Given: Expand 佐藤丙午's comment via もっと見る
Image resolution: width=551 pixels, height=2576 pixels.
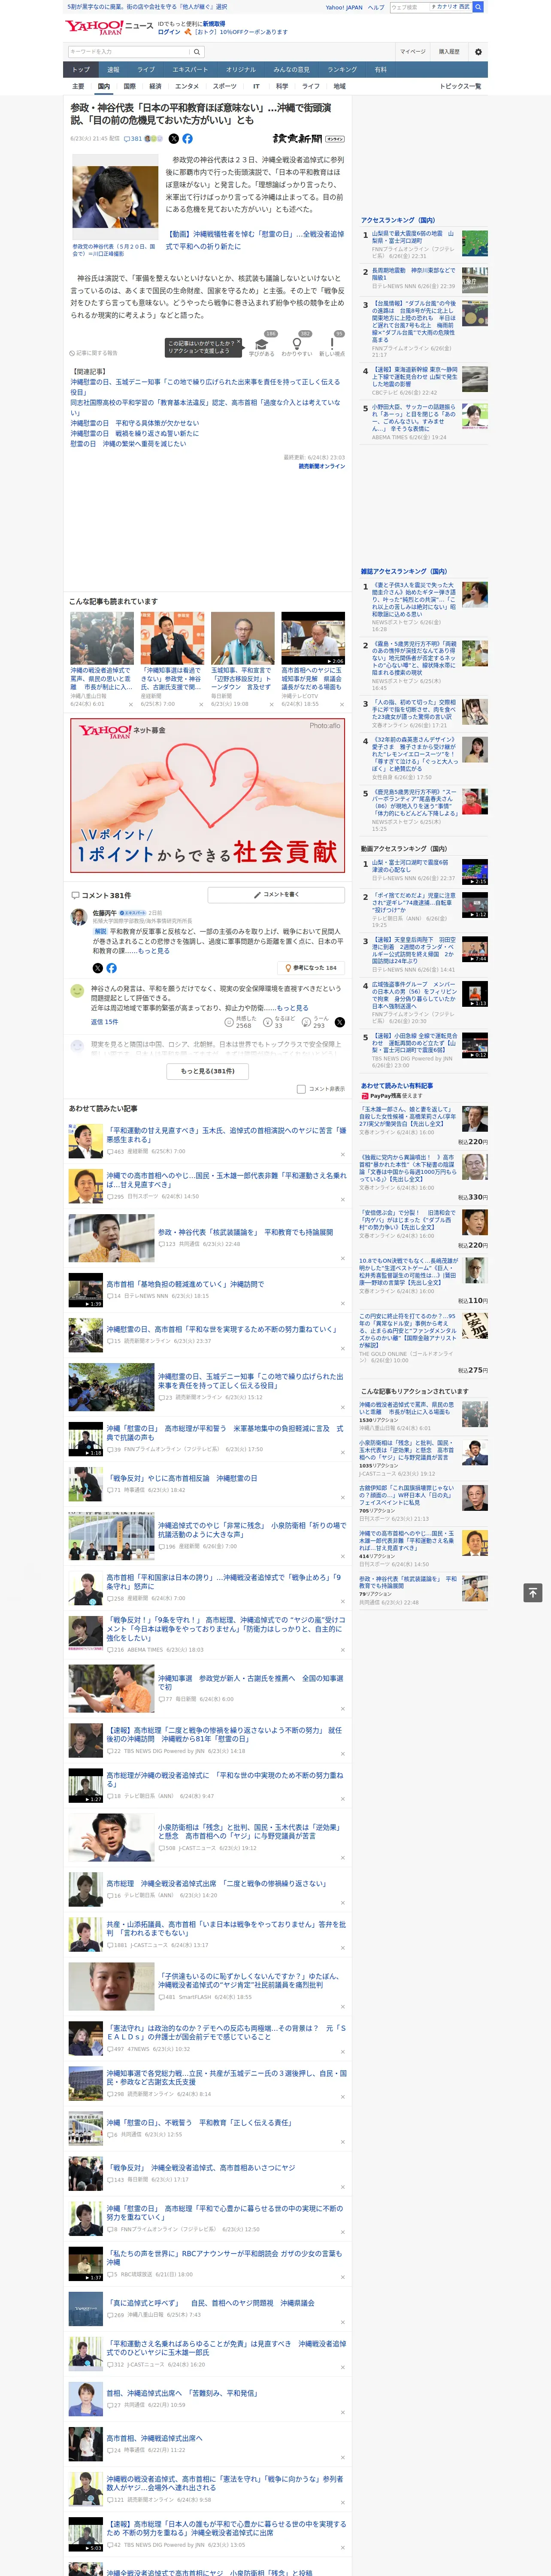Looking at the screenshot, I should [x=154, y=951].
